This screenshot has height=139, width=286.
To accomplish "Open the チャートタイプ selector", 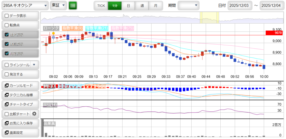I will [20, 104].
